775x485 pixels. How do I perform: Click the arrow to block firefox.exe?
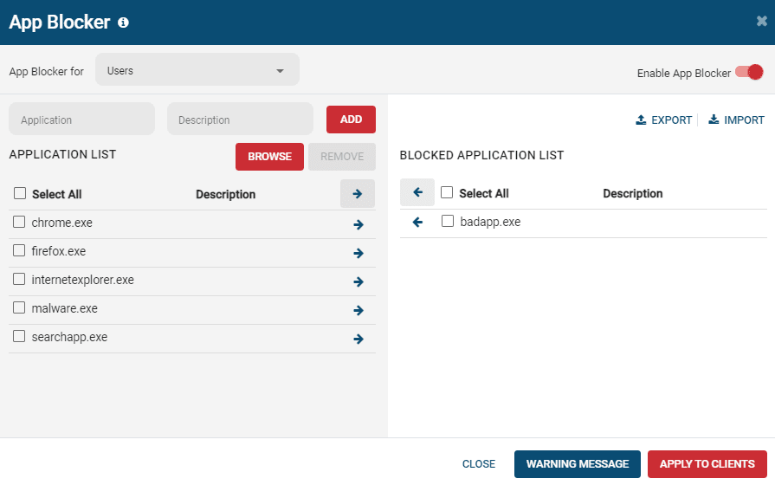click(358, 254)
